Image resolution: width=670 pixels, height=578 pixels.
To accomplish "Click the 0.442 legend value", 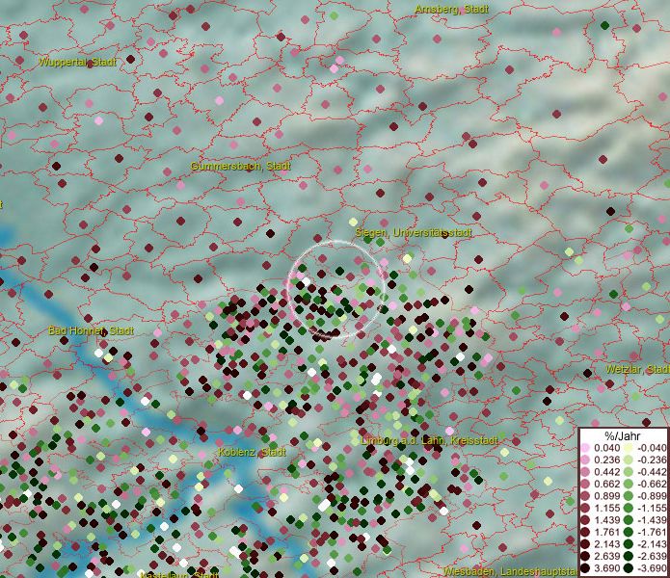I will coord(606,472).
